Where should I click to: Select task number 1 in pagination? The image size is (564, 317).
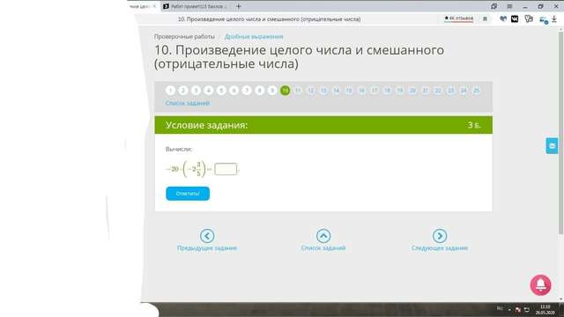pyautogui.click(x=170, y=91)
